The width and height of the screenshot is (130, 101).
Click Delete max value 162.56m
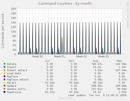[x=121, y=64]
